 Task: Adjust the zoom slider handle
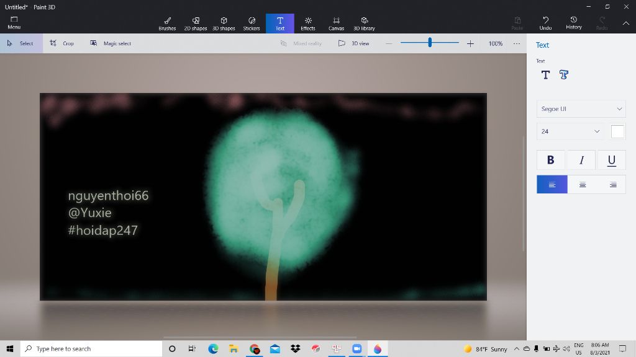coord(430,42)
